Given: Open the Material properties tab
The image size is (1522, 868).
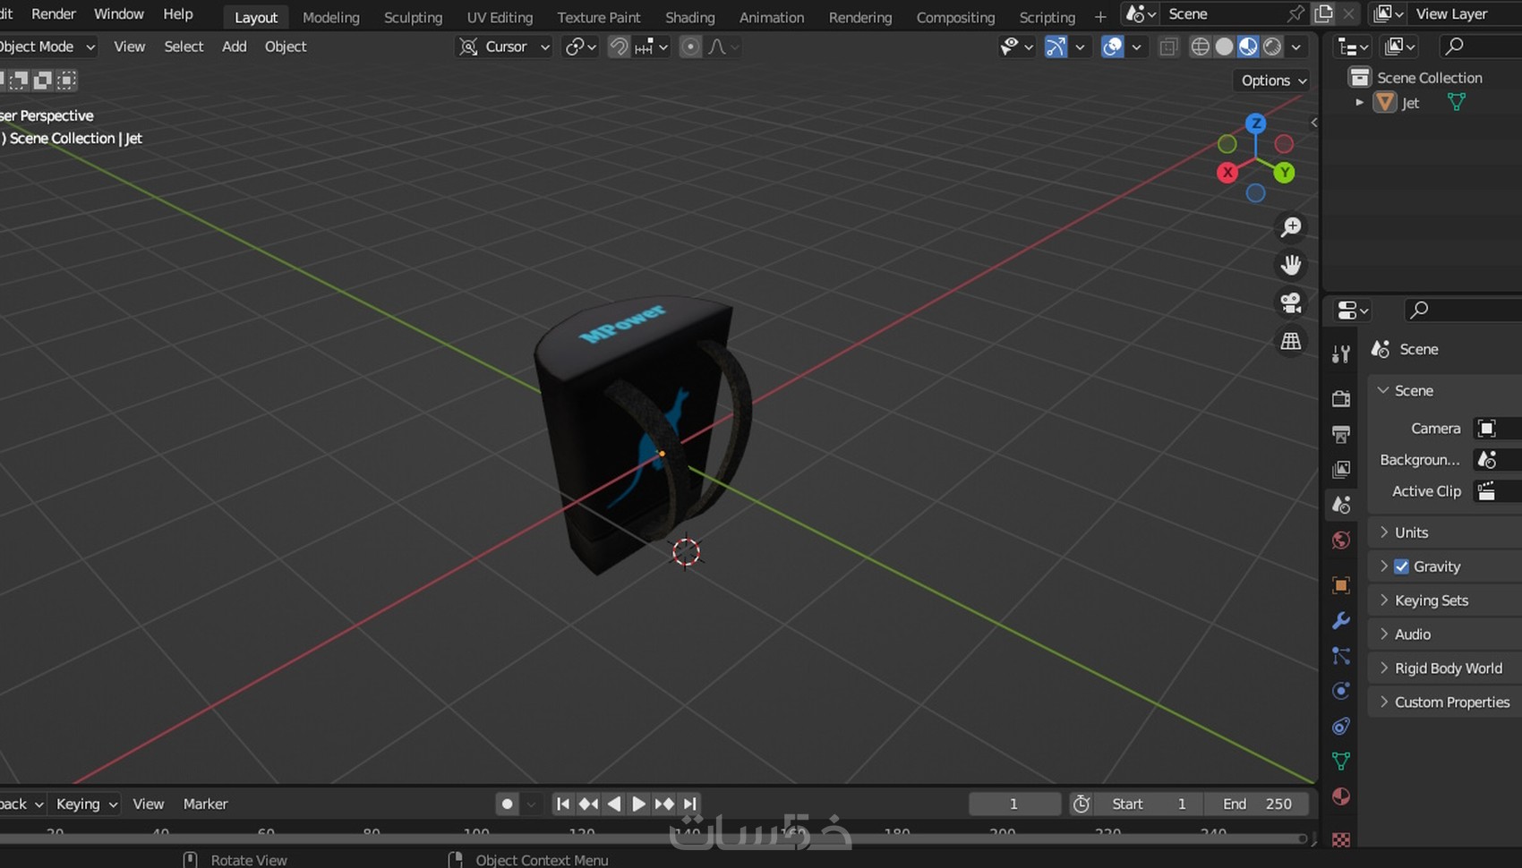Looking at the screenshot, I should coord(1341,796).
